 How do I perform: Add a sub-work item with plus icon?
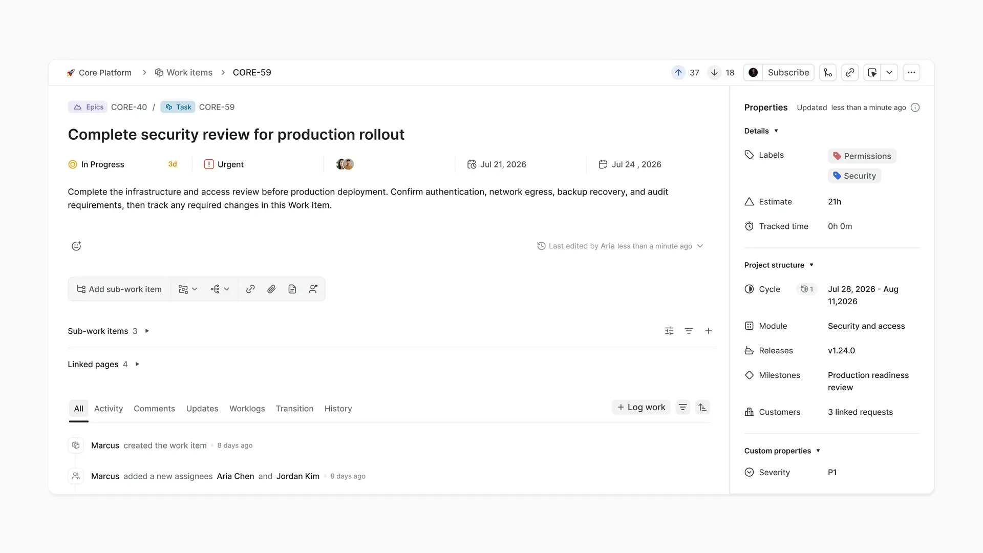[x=709, y=331]
